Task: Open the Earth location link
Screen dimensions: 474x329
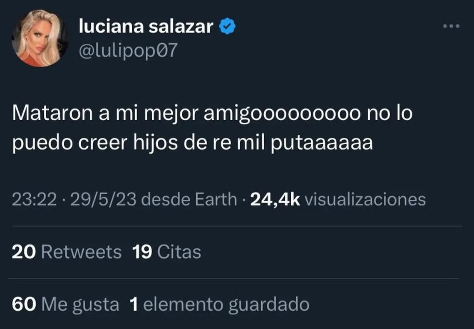Action: coord(217,200)
